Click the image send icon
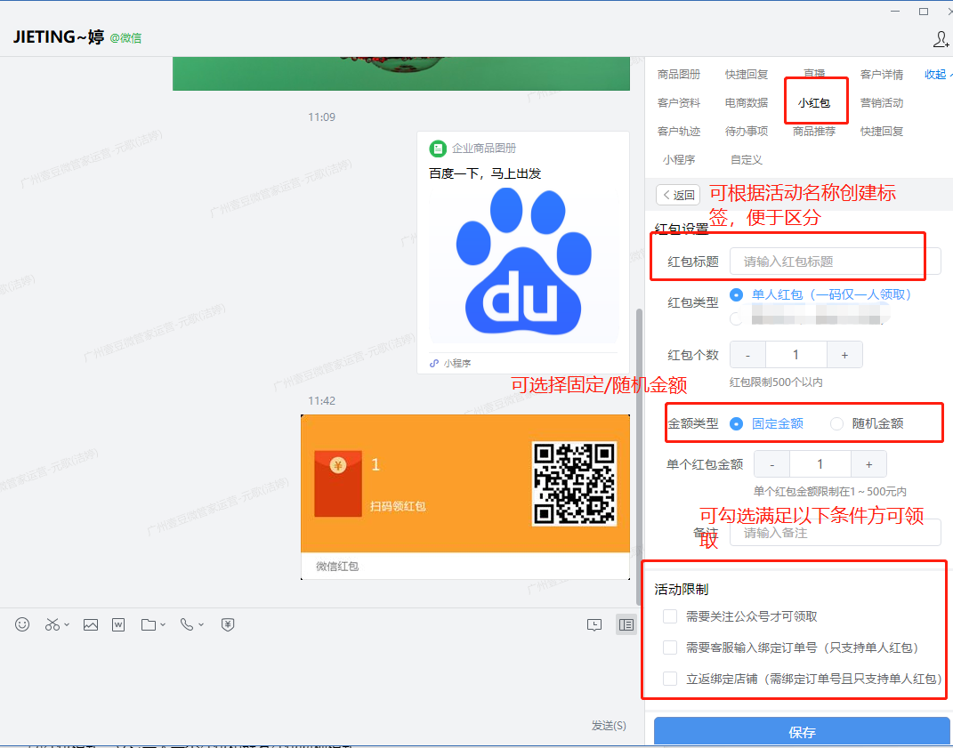953x748 pixels. (90, 625)
